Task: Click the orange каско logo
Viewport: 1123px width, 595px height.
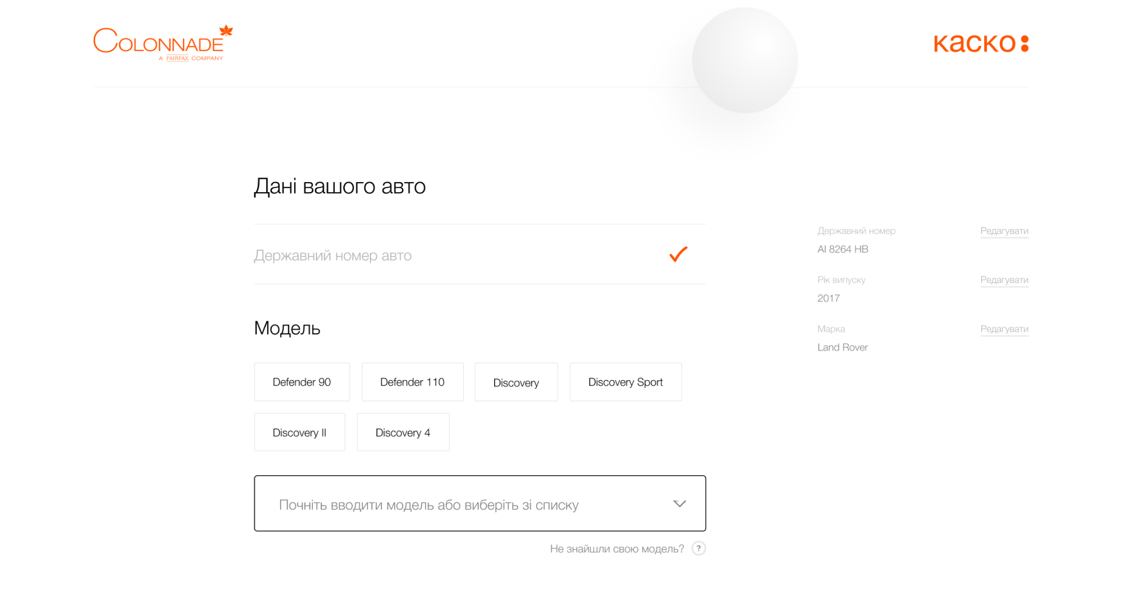Action: [980, 43]
